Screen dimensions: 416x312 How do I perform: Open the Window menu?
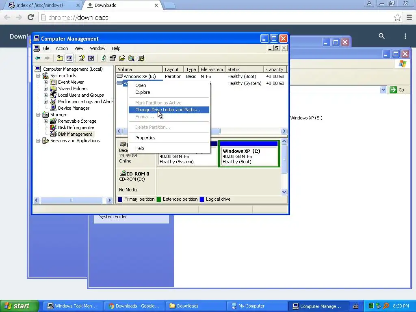pos(97,48)
